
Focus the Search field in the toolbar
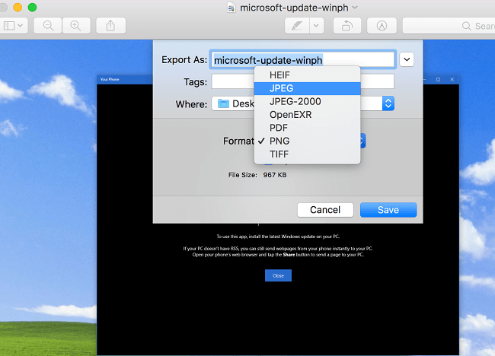[449, 26]
